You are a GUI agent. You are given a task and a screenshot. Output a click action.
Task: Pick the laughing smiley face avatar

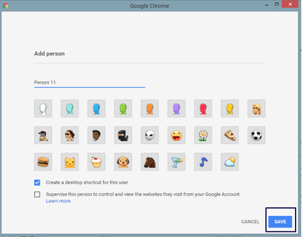click(x=176, y=135)
